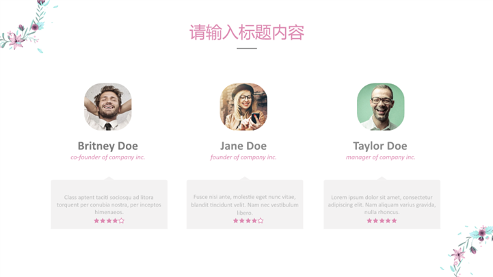Click the flower ornament in bottom-right corner
493x277 pixels.
tap(467, 251)
